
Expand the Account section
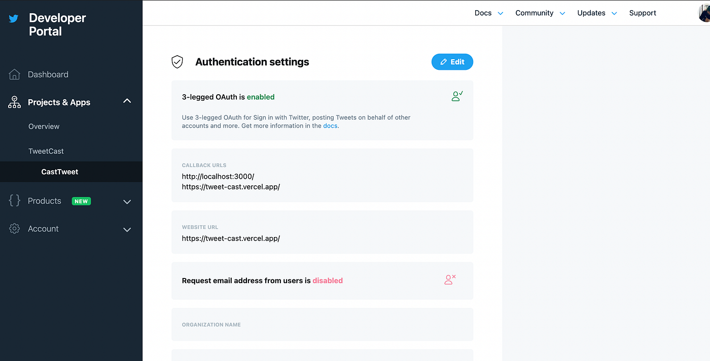click(127, 229)
